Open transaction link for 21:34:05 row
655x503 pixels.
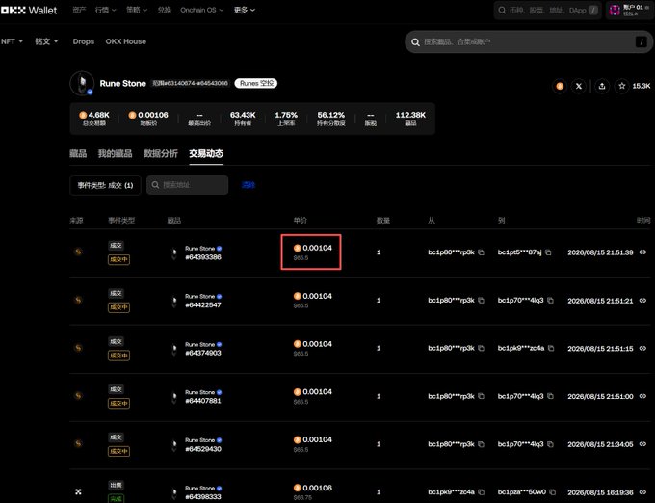[642, 443]
